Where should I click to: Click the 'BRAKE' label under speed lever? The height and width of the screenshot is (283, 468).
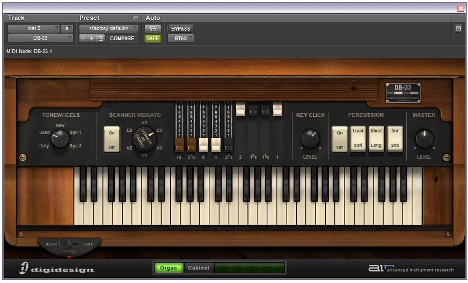pos(69,251)
